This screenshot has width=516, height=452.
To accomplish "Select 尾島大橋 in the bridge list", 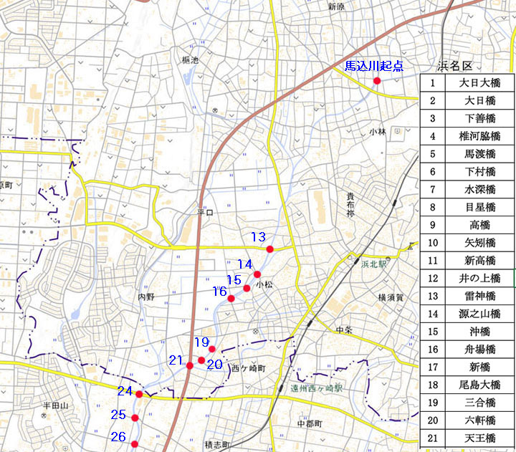I will 479,384.
